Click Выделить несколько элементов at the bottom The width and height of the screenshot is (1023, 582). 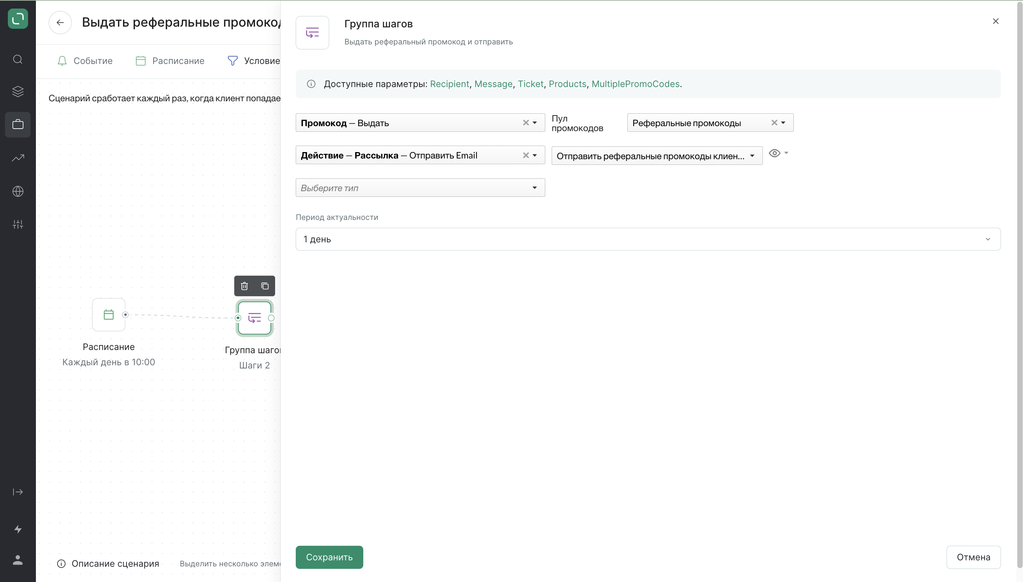point(230,564)
